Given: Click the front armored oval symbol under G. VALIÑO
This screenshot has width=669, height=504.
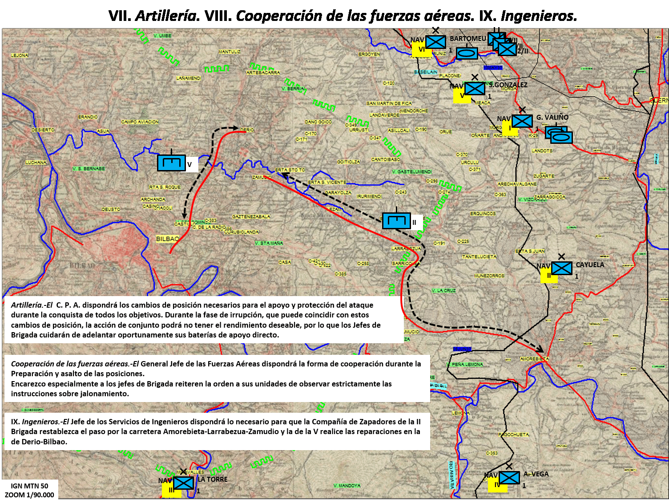Looking at the screenshot, I should pos(561,137).
